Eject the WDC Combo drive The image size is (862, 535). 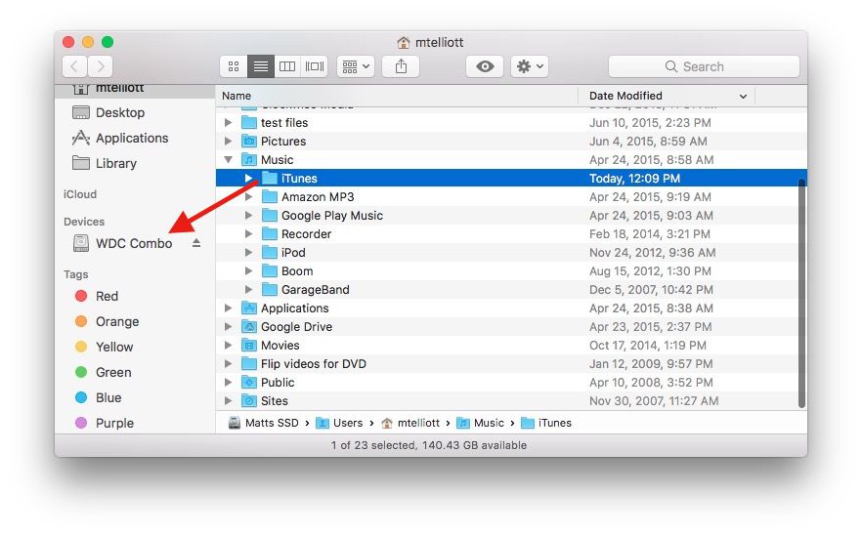(196, 243)
